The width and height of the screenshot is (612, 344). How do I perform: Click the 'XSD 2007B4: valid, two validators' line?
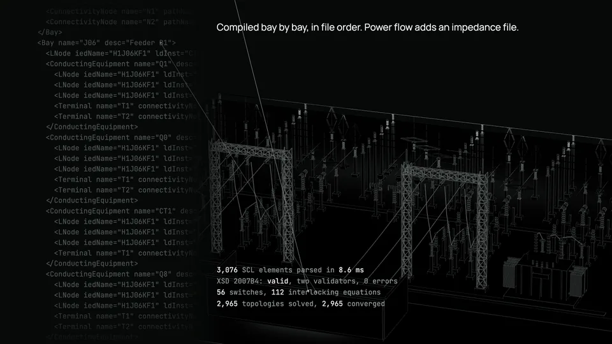[307, 281]
